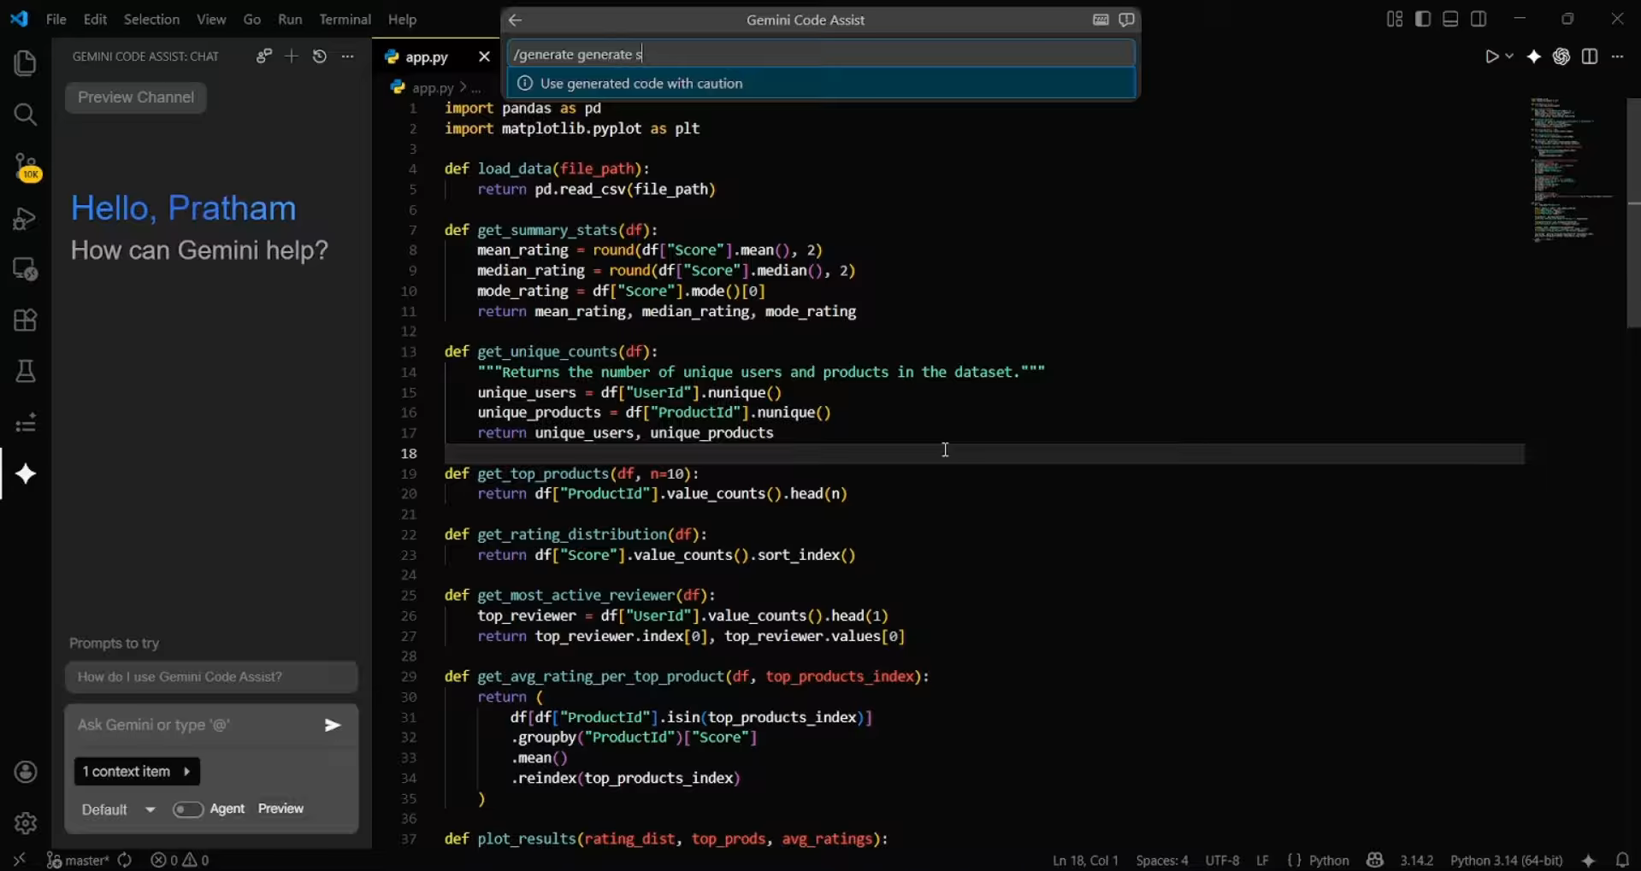Viewport: 1641px width, 871px height.
Task: Open editor more actions menu
Action: coord(1617,56)
